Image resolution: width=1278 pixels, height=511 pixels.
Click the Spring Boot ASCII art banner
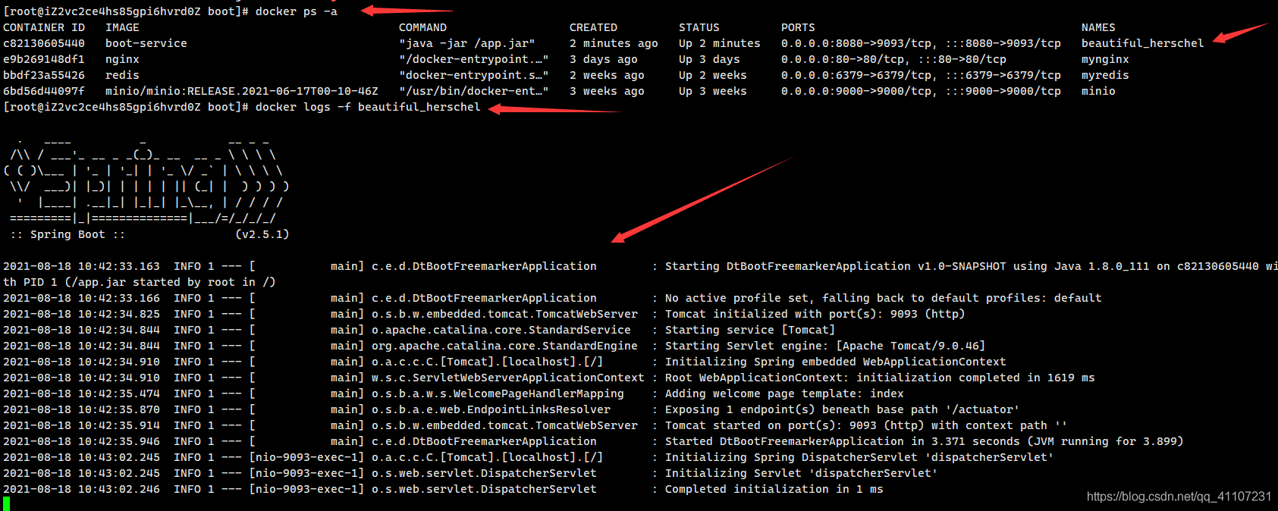(146, 180)
